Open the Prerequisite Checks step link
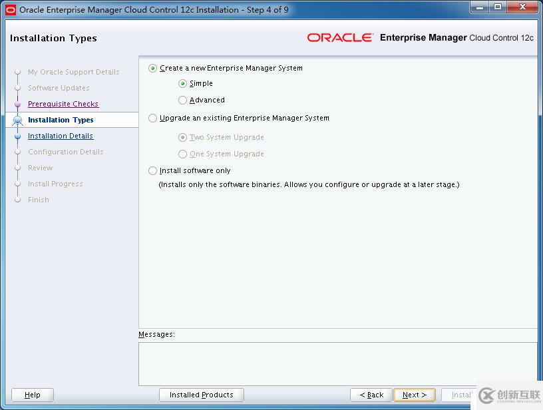The height and width of the screenshot is (410, 543). click(63, 104)
